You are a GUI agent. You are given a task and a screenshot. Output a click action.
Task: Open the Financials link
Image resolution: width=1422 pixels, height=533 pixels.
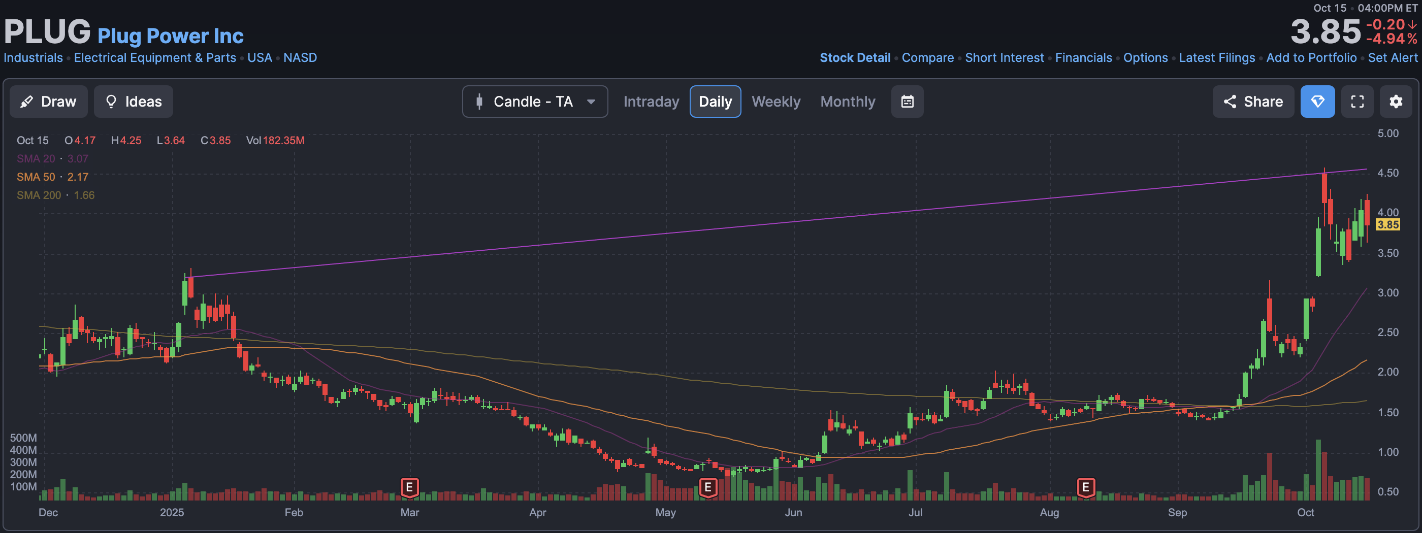pos(1084,57)
